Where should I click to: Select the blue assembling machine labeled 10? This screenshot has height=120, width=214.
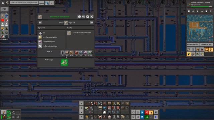(x=81, y=53)
